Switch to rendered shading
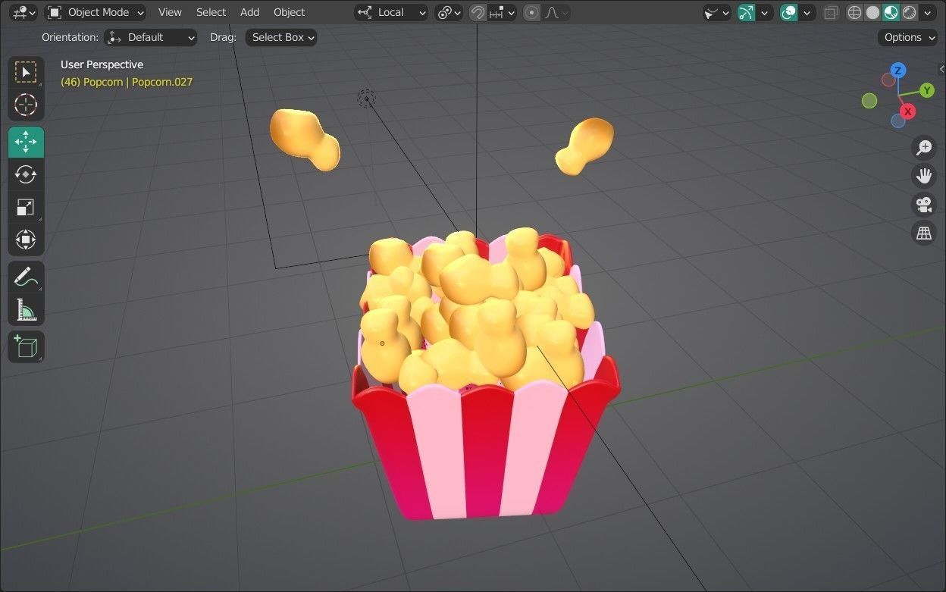Image resolution: width=946 pixels, height=592 pixels. point(910,12)
